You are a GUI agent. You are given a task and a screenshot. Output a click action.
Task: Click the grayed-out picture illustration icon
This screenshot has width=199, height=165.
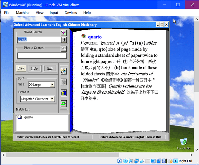click(64, 82)
